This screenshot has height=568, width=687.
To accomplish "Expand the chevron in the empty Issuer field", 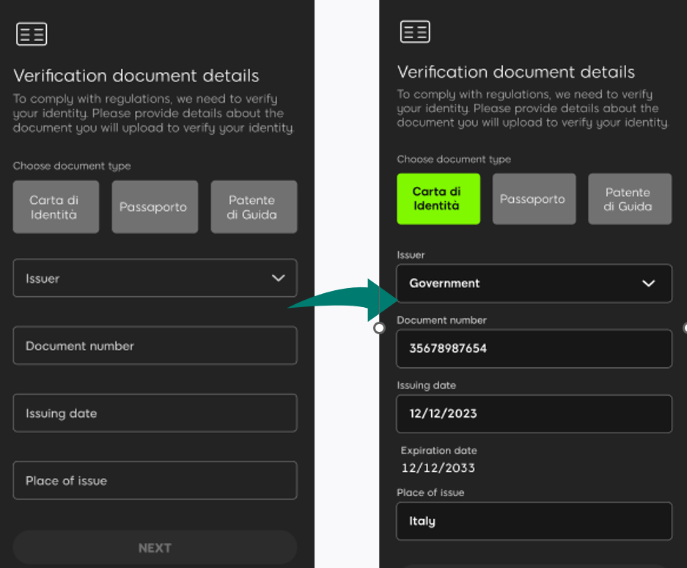I will coord(278,279).
